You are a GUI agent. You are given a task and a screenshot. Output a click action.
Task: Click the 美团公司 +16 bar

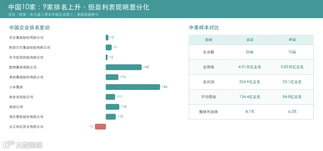pyautogui.click(x=112, y=107)
